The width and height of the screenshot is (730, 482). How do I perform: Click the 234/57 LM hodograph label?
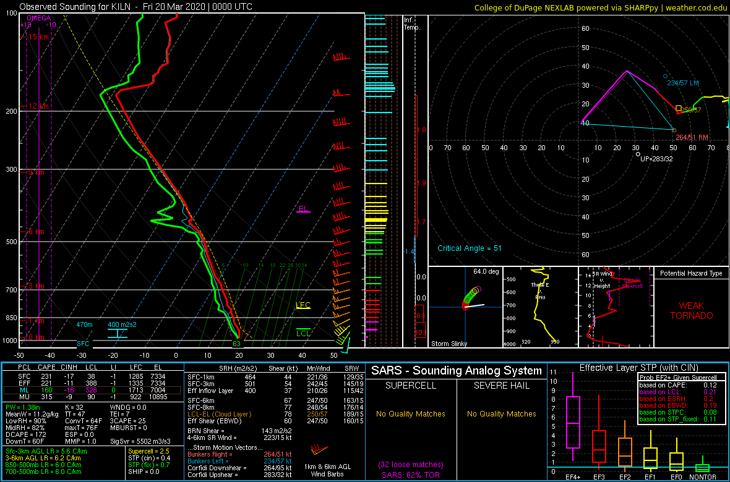point(683,83)
